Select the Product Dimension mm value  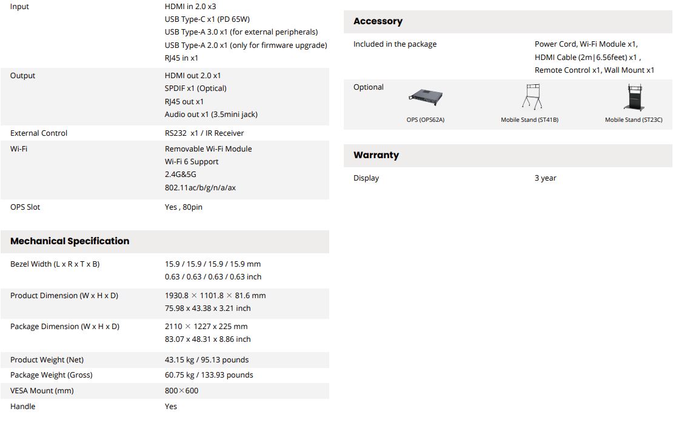click(x=215, y=296)
